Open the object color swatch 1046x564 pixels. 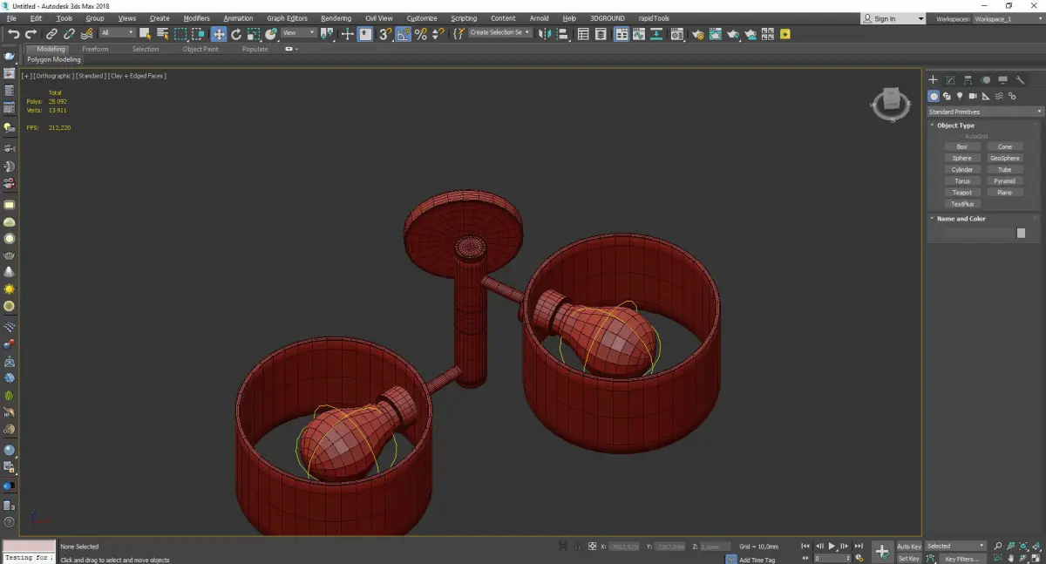coord(1021,234)
